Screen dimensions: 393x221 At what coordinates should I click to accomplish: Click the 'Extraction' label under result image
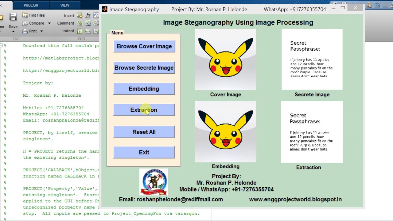(309, 167)
